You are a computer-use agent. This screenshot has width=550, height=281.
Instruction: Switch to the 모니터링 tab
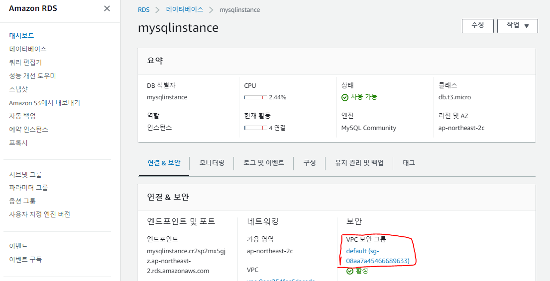click(212, 163)
